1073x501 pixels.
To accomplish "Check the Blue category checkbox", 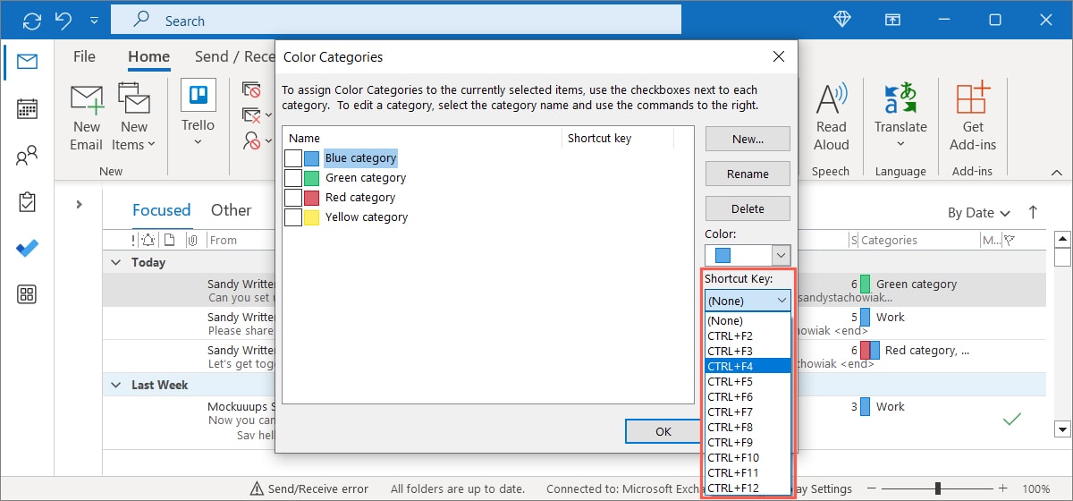I will pos(293,158).
